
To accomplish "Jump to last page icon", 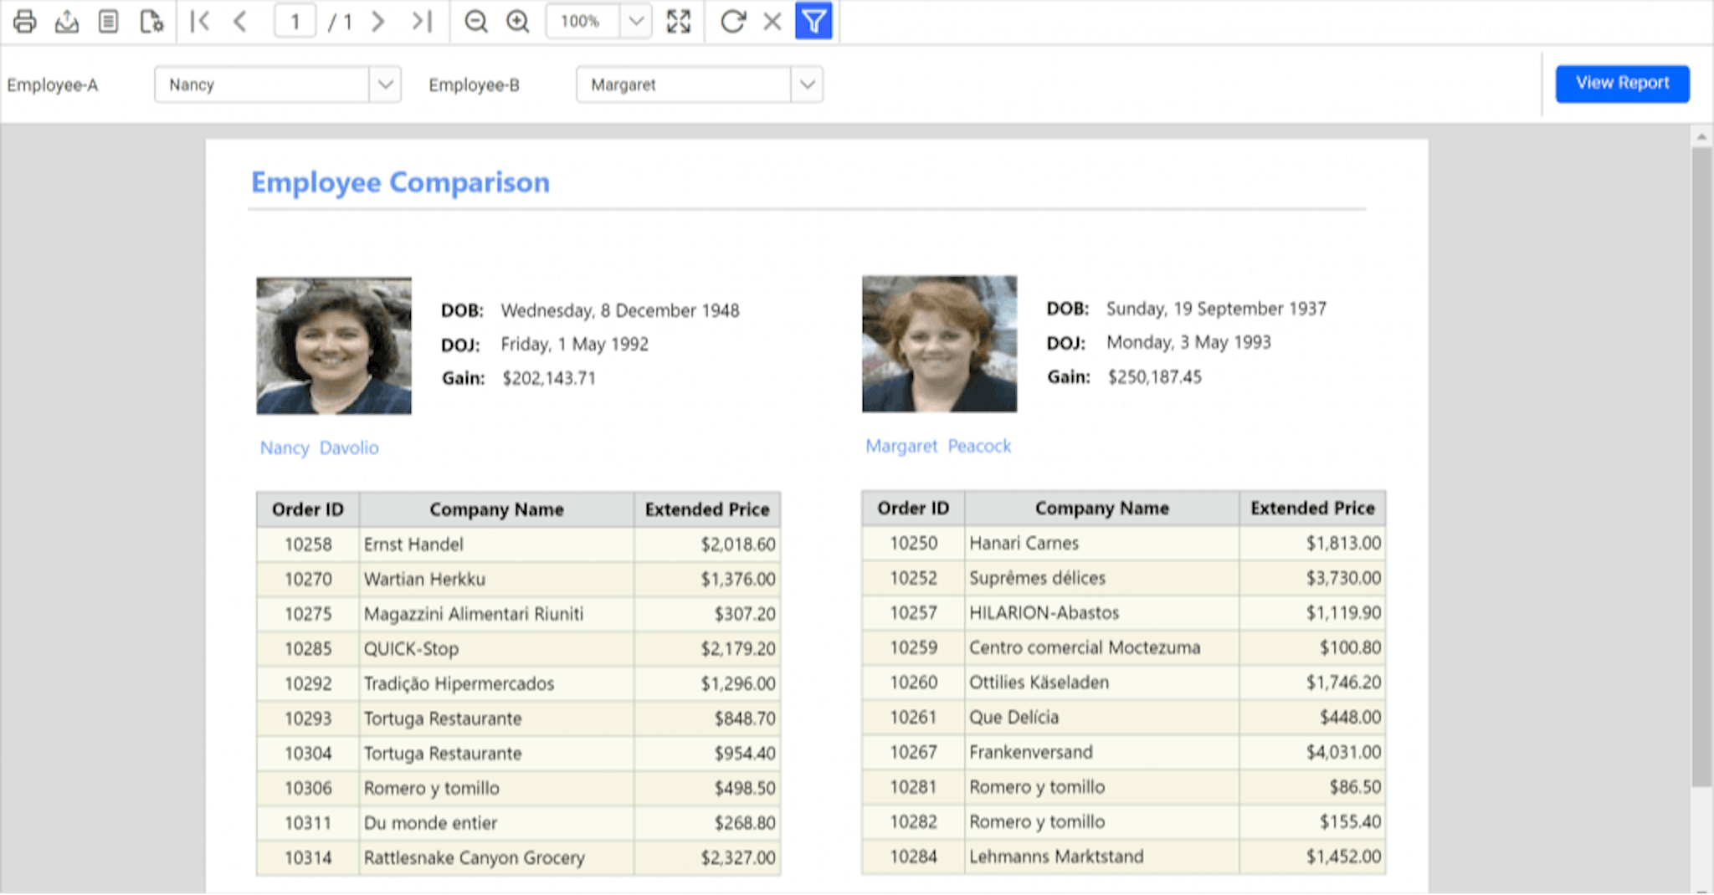I will coord(422,22).
